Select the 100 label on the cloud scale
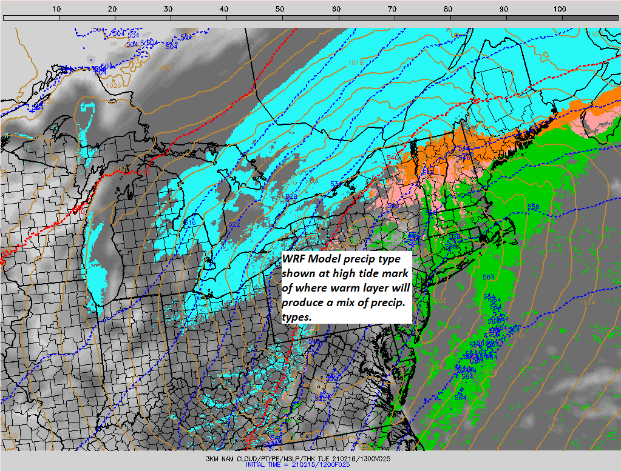Screen dimensions: 621x471 point(560,9)
